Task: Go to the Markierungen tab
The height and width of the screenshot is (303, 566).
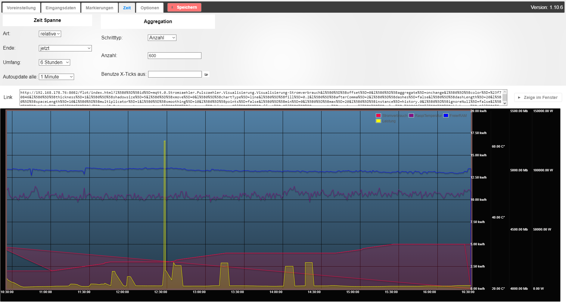Action: tap(99, 8)
